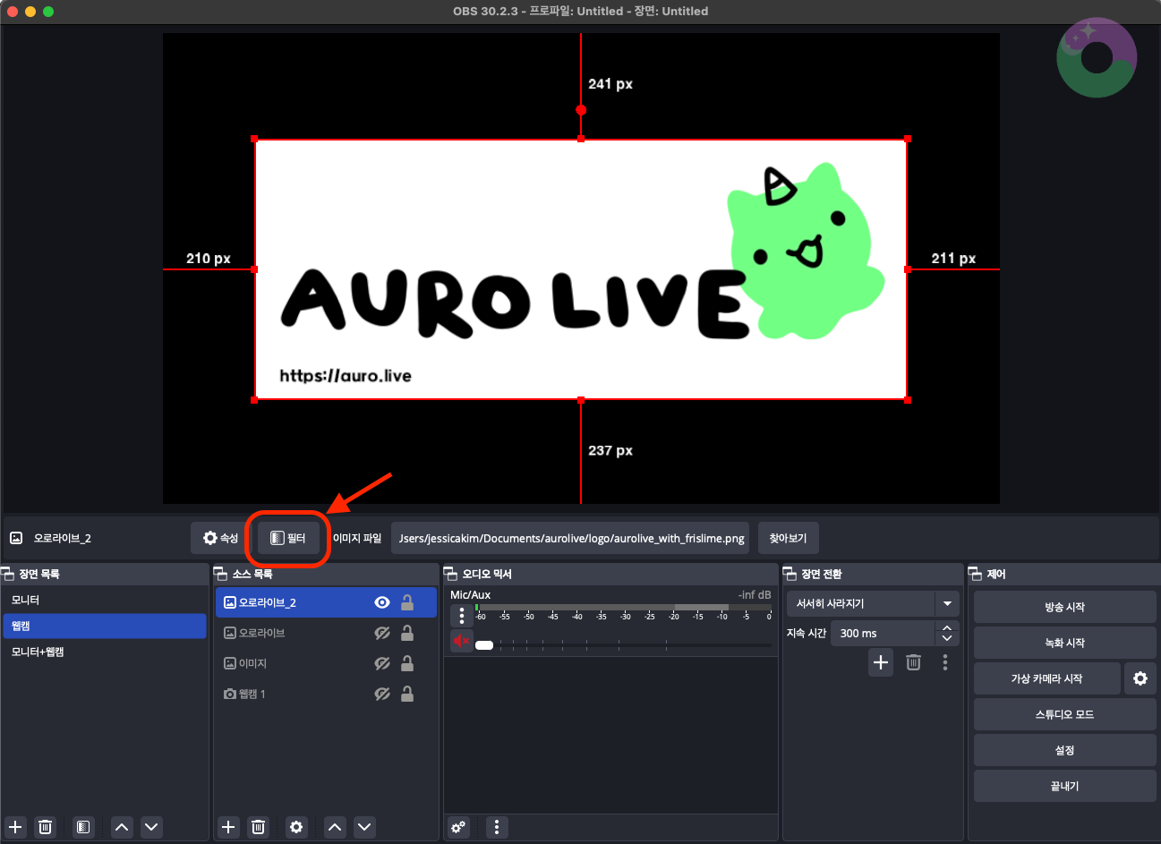Open audio mixer toolbar three-dot menu

point(497,827)
